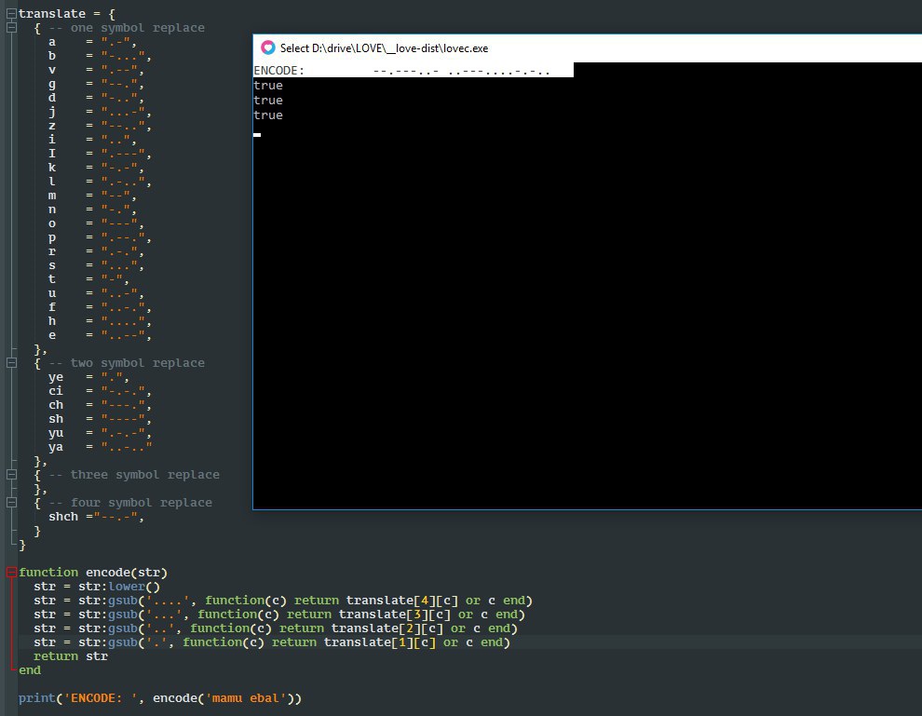Collapse the four symbol replace block
This screenshot has height=716, width=922.
point(11,503)
